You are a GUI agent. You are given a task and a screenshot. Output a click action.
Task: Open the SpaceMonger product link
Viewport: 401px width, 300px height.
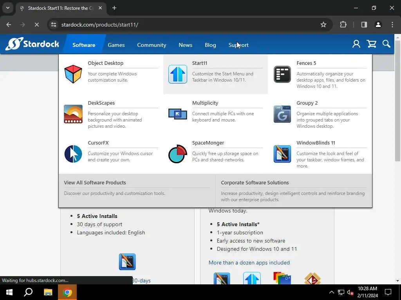pyautogui.click(x=208, y=143)
